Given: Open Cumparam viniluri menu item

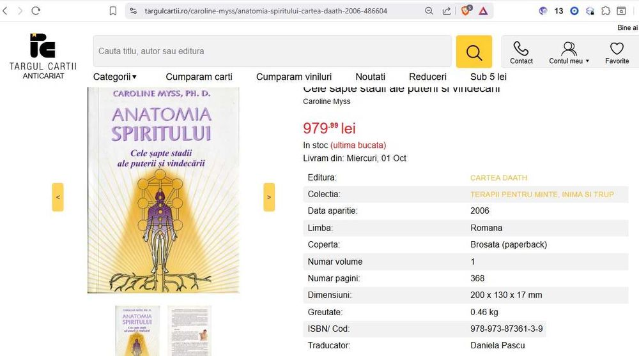Looking at the screenshot, I should [x=294, y=77].
